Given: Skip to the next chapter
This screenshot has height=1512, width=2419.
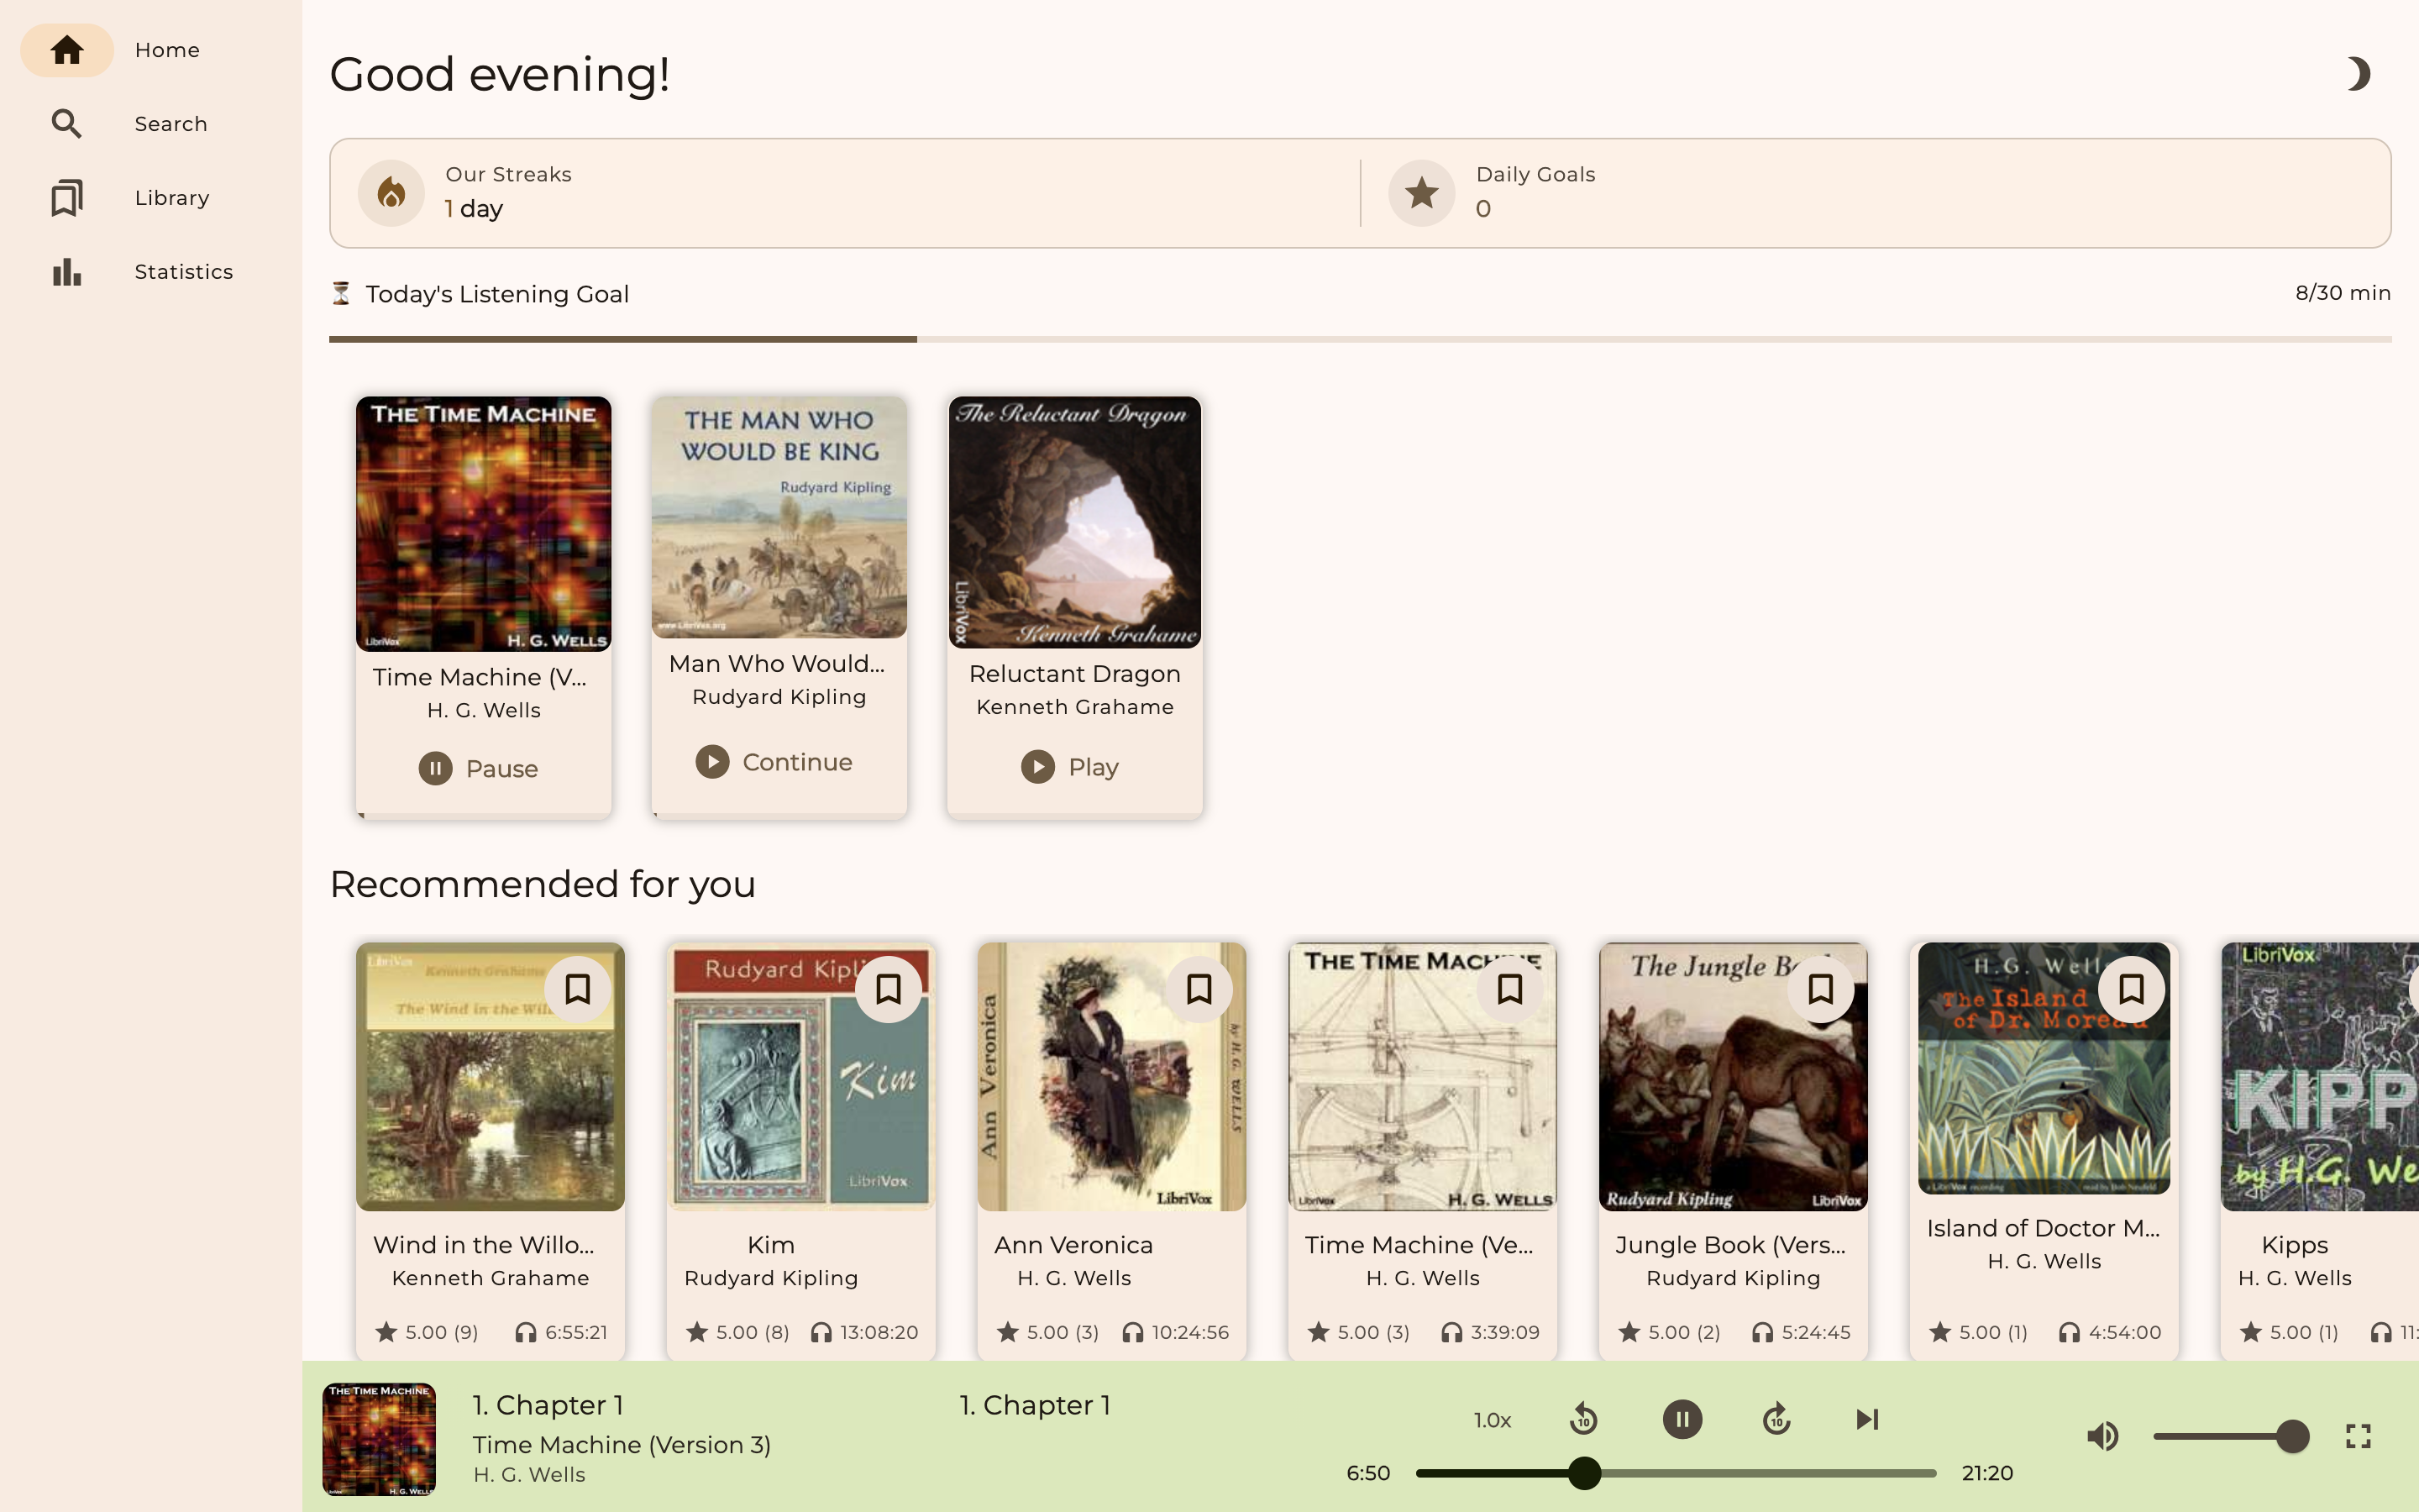Looking at the screenshot, I should 1867,1419.
